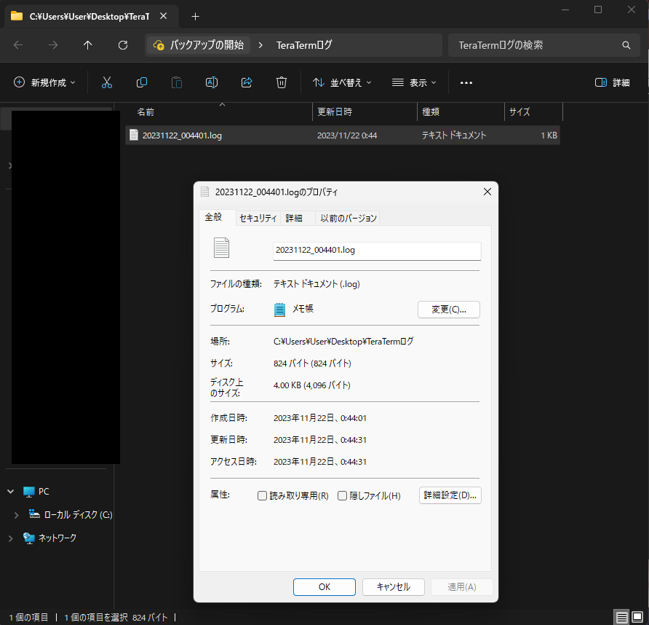The image size is (649, 625).
Task: Click the メモ帳 program icon
Action: coord(280,309)
